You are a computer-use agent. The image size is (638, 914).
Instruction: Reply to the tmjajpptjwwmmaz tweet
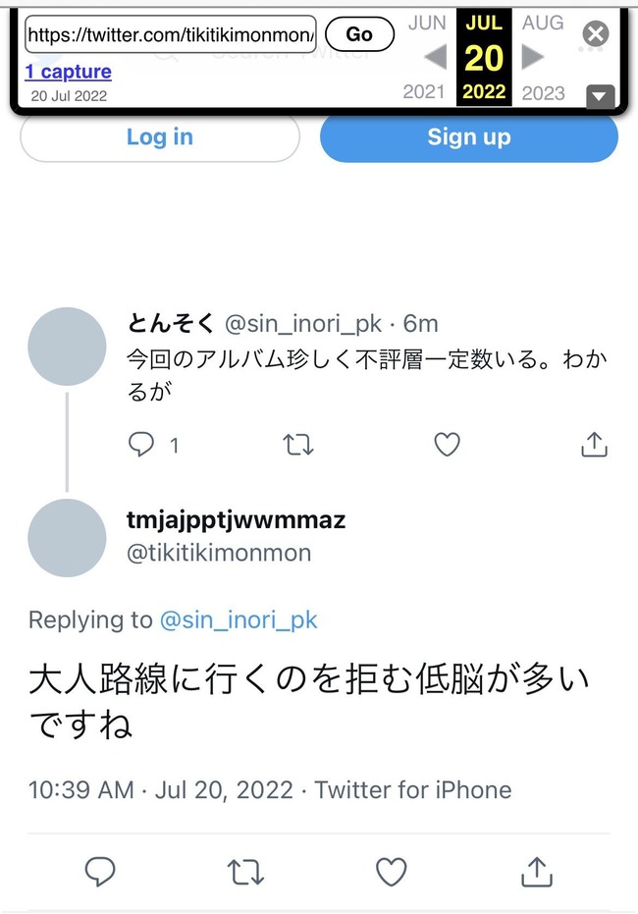click(100, 871)
